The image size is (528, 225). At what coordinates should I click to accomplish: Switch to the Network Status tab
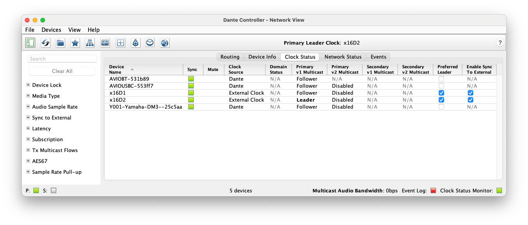click(x=343, y=57)
